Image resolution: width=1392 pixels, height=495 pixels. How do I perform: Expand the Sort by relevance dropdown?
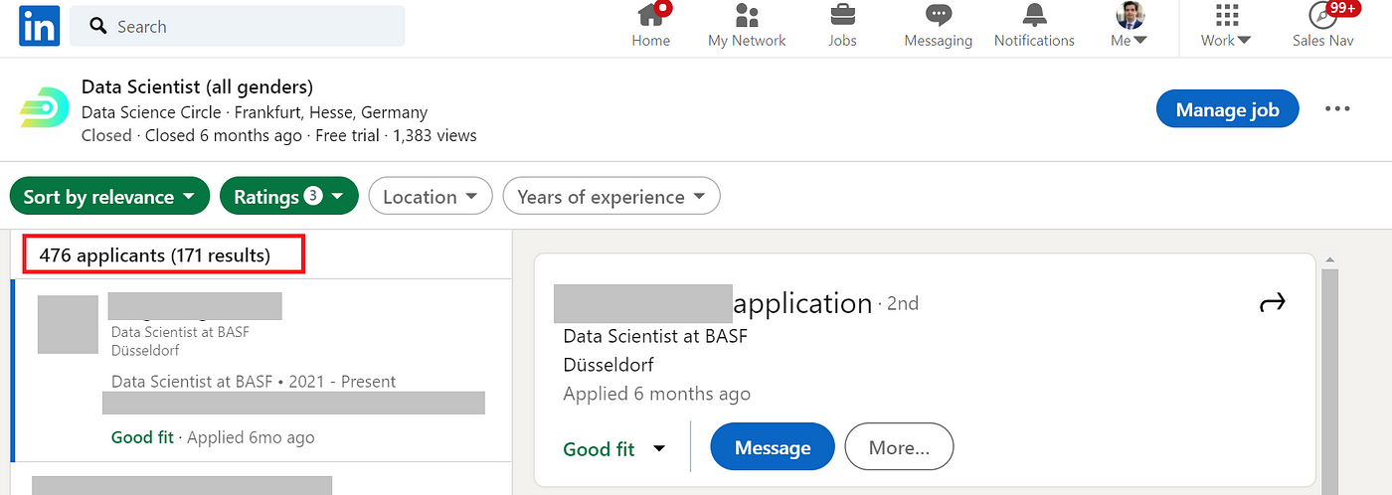point(109,196)
